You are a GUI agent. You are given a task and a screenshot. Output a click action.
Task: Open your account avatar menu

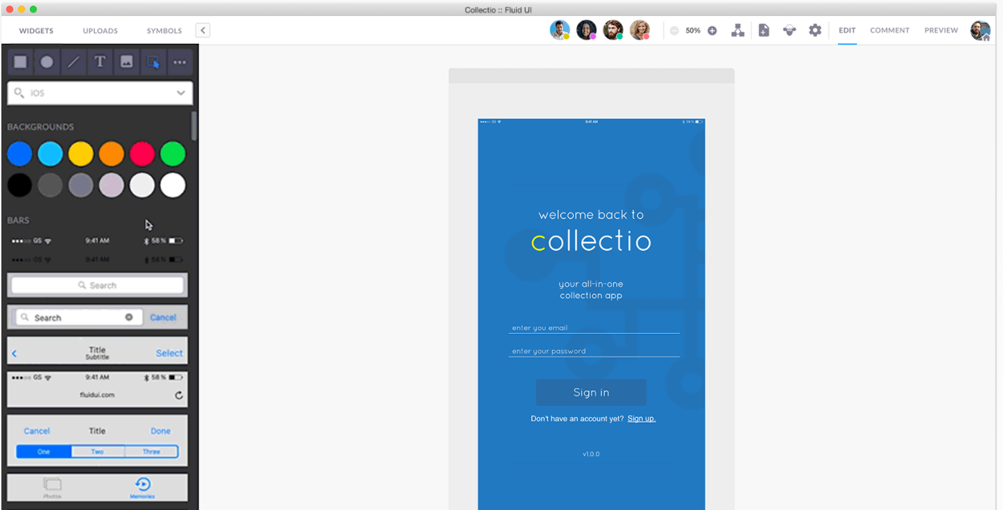(980, 30)
